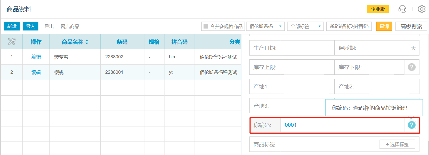
Task: Click the wrench tools column icon
Action: pos(12,41)
